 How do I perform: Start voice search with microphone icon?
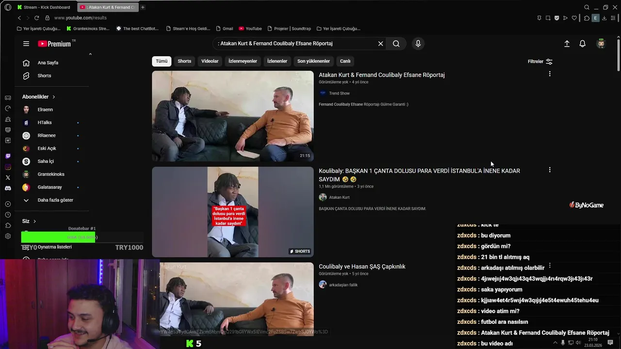click(x=418, y=44)
